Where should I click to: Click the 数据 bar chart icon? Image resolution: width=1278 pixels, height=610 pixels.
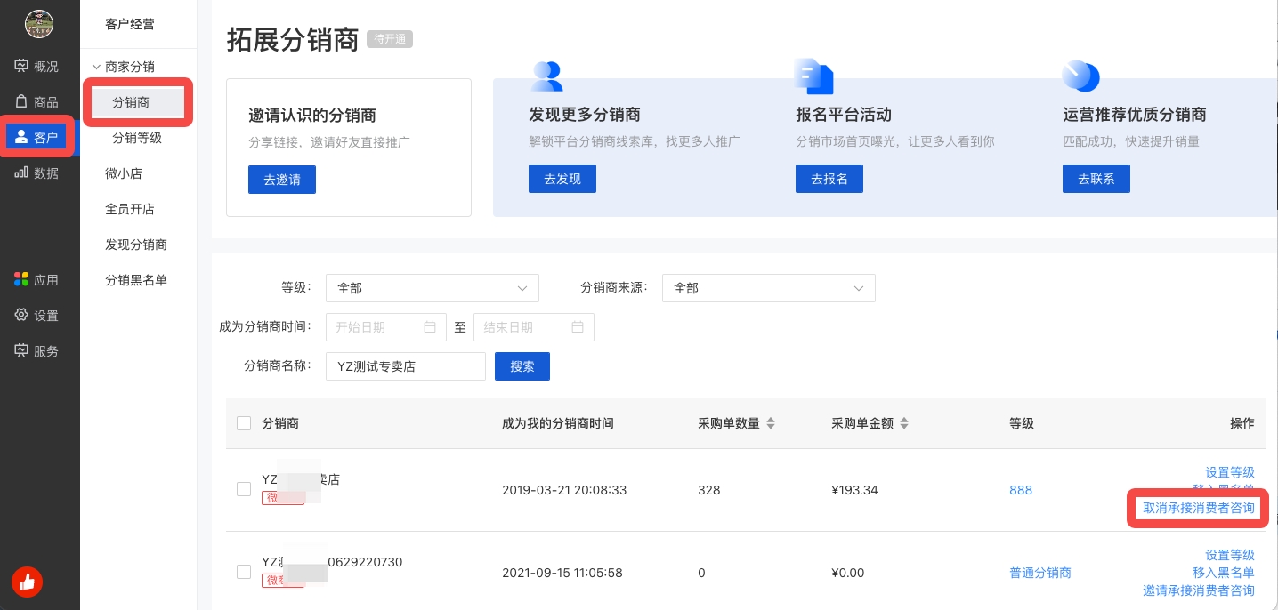pyautogui.click(x=21, y=173)
